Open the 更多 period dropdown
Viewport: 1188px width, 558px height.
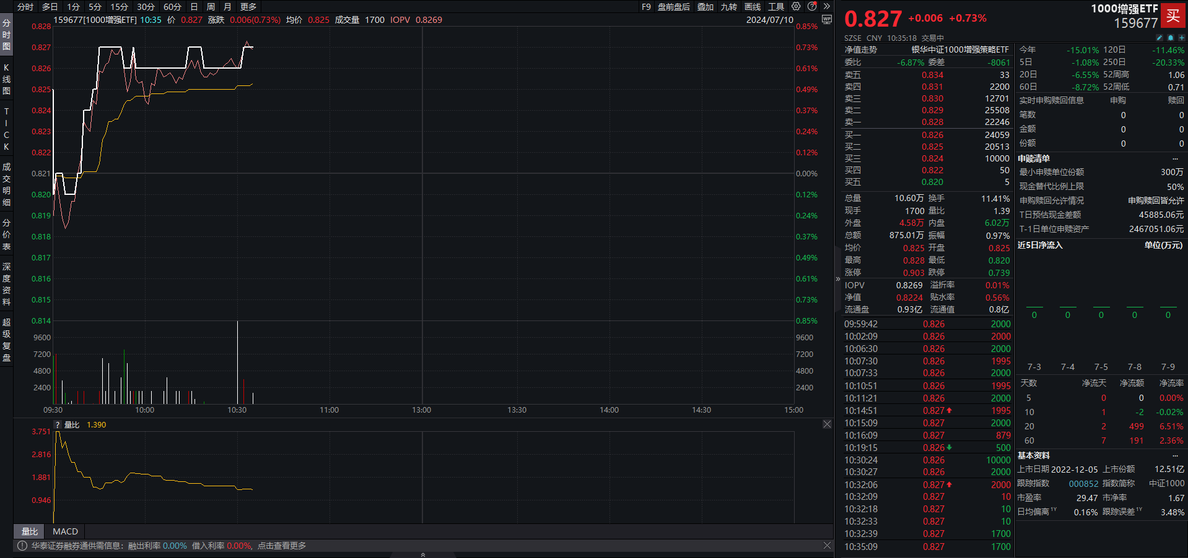click(248, 7)
